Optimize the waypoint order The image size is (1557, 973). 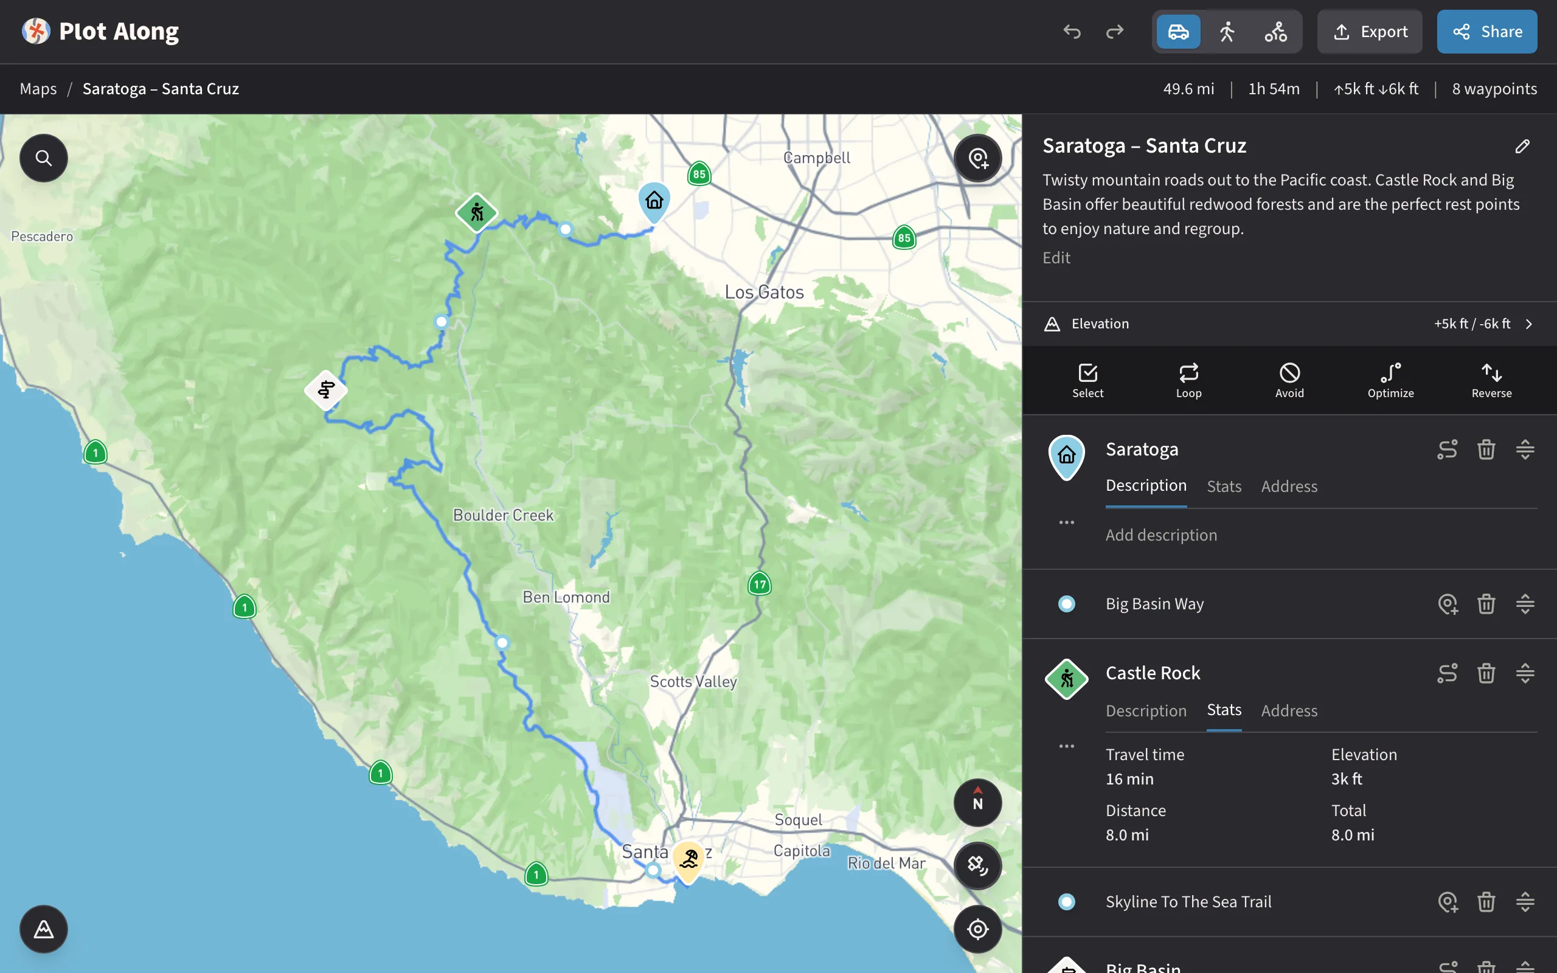click(x=1390, y=380)
